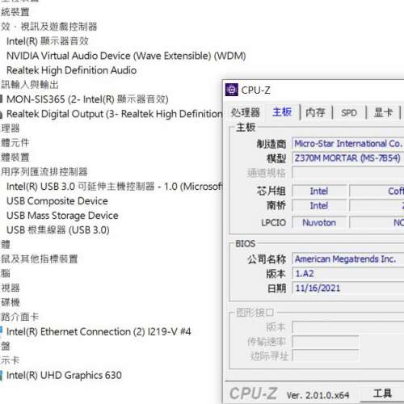This screenshot has width=404, height=404.
Task: Select Intel(R) Ethernet Connection I219-V #4
Action: (x=99, y=331)
